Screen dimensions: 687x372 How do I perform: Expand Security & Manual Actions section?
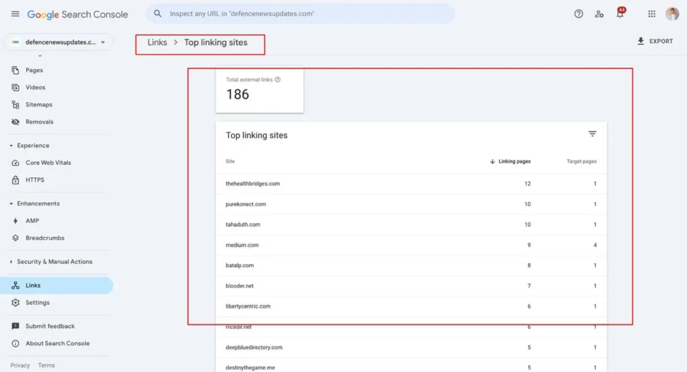pos(11,262)
